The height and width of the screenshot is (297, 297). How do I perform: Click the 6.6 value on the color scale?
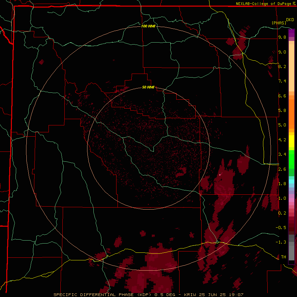[282, 96]
